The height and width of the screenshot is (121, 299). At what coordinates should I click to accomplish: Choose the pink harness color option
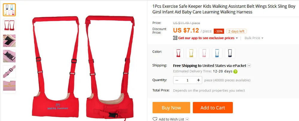pos(204,53)
